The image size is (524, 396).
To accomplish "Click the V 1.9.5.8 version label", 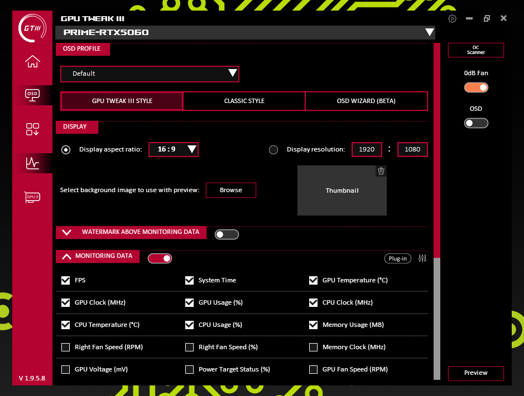I will click(32, 378).
